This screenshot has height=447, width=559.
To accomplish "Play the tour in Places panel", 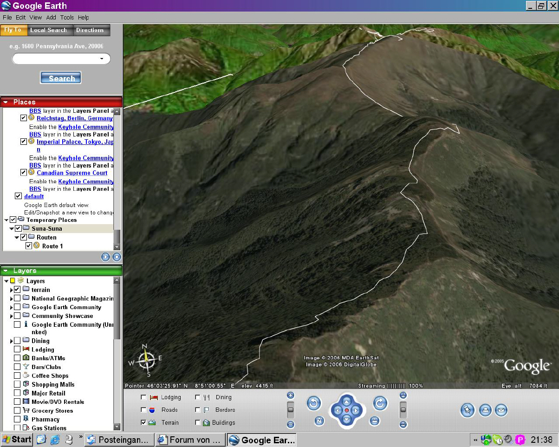I will point(105,257).
